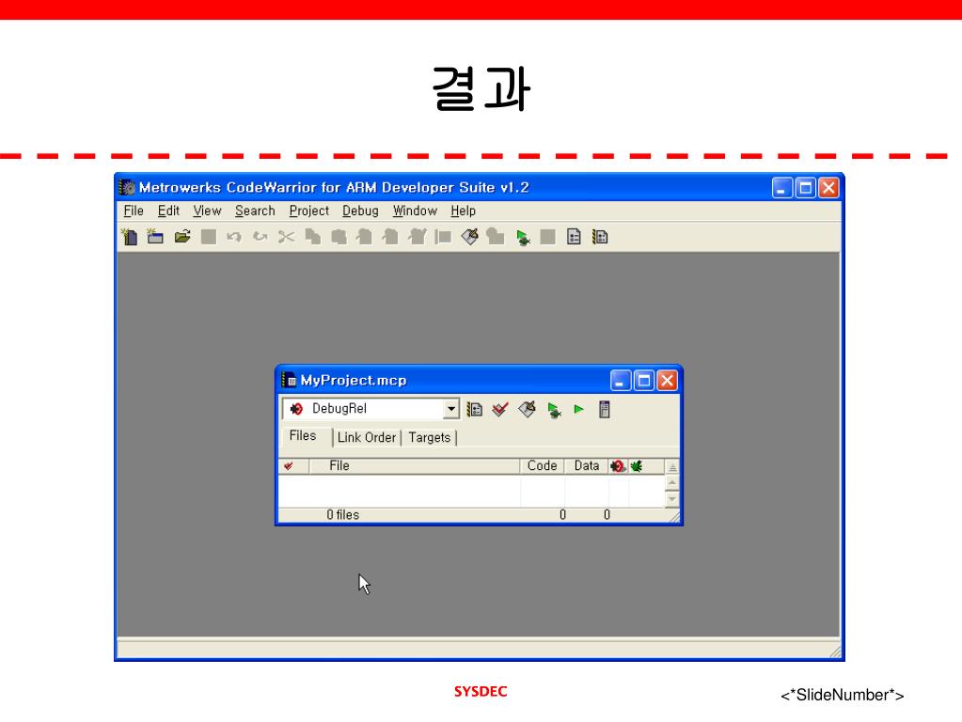Click the Debug icon in MyProject.mcp window
Screen dimensions: 962x722
tap(554, 410)
